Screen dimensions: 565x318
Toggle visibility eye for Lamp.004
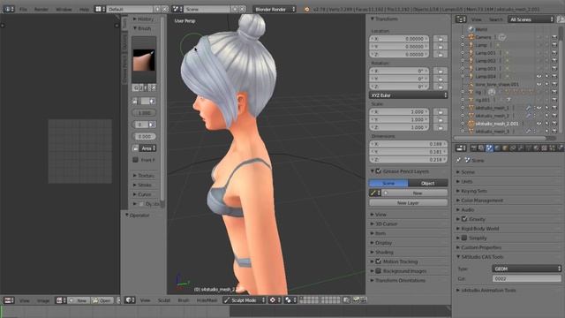pos(539,76)
